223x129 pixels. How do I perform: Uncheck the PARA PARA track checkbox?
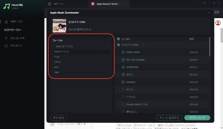pyautogui.click(x=123, y=52)
